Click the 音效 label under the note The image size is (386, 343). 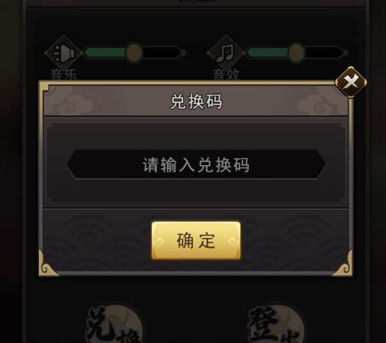pos(226,74)
